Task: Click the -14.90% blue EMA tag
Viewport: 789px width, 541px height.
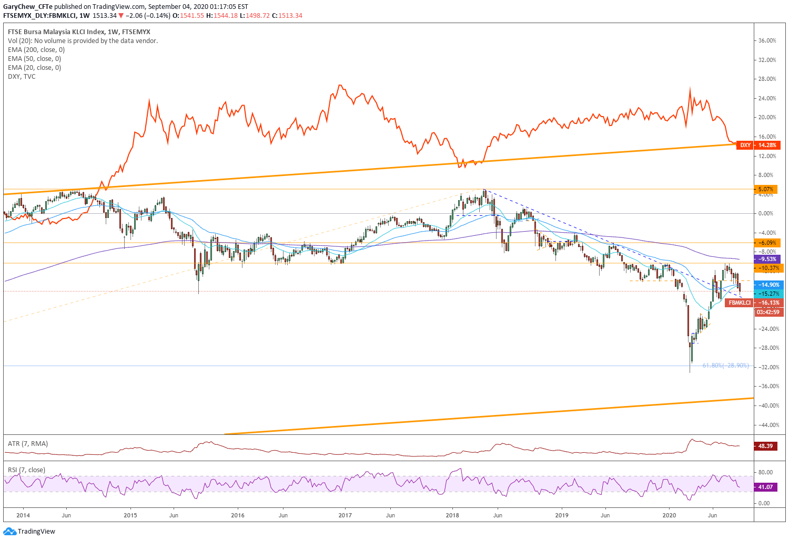Action: pos(768,285)
